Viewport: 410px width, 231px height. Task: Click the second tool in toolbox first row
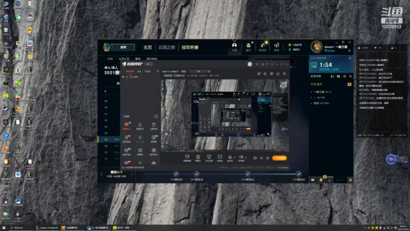point(140,126)
